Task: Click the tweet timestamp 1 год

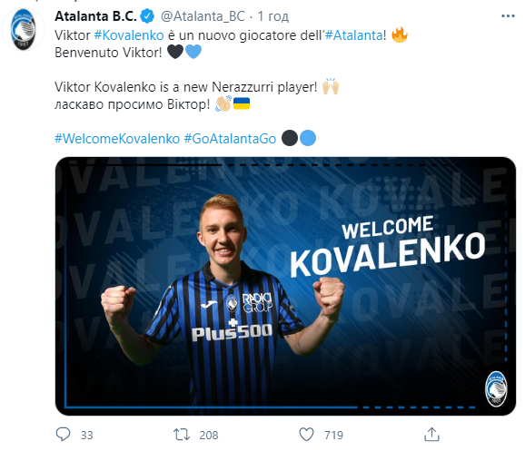Action: 272,16
